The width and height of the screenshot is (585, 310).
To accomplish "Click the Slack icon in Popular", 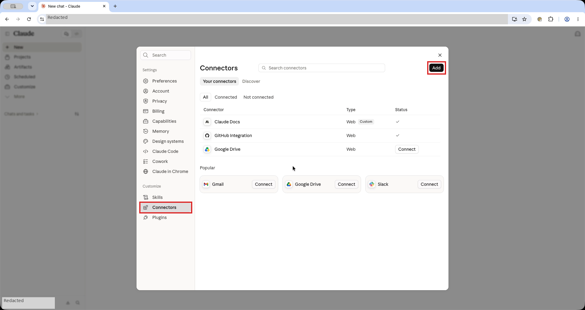I will (x=372, y=184).
